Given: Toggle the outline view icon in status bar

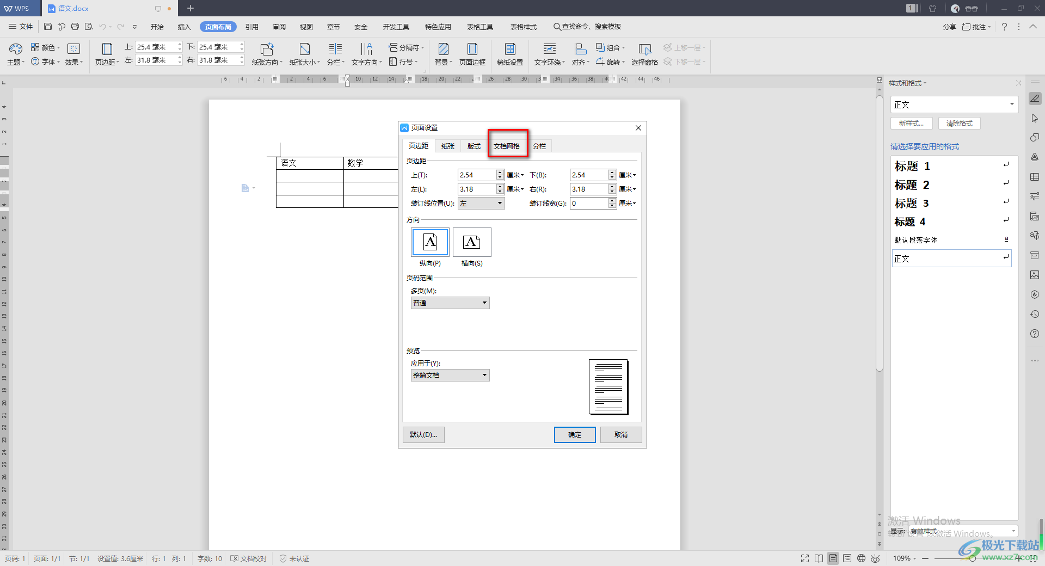Looking at the screenshot, I should (847, 558).
